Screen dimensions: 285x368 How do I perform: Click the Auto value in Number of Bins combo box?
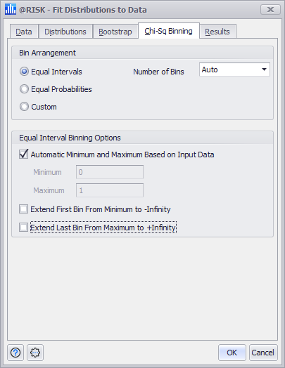coord(210,70)
